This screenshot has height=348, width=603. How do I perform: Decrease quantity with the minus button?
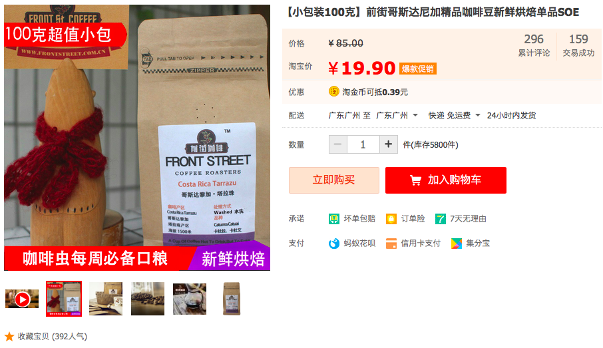tap(338, 144)
